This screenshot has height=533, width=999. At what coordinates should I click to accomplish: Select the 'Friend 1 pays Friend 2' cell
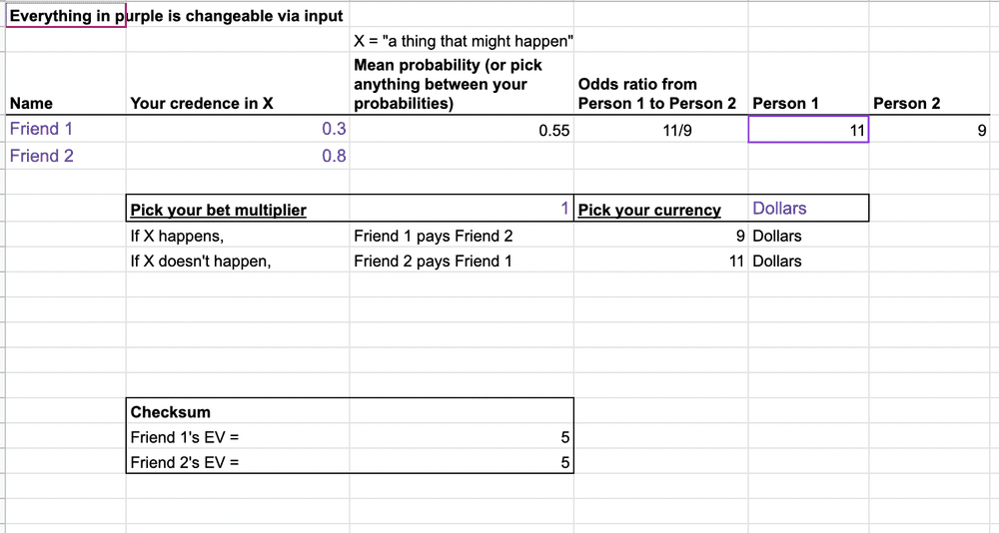tap(462, 235)
